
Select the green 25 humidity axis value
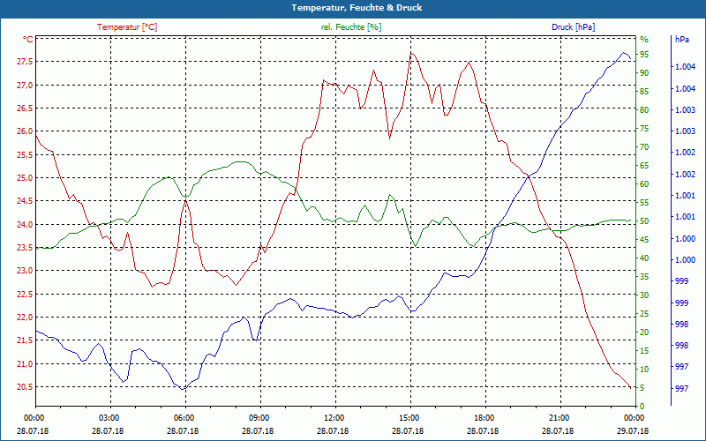click(x=644, y=314)
